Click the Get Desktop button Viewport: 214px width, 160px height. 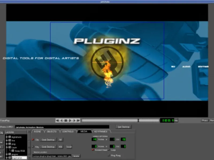[124, 127]
